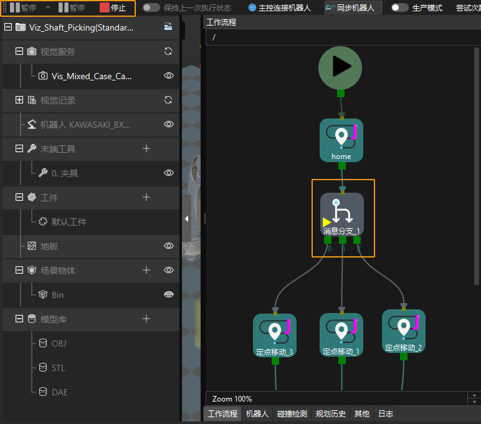The width and height of the screenshot is (481, 424).
Task: Click add icon next to 末端工具
Action: [x=146, y=148]
